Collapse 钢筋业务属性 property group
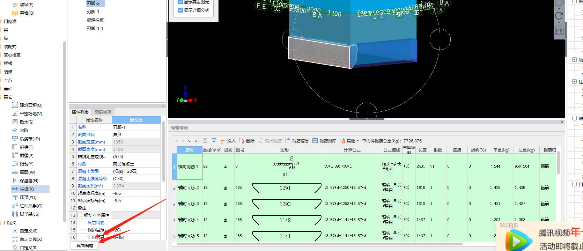Image resolution: width=583 pixels, height=251 pixels. (x=80, y=215)
